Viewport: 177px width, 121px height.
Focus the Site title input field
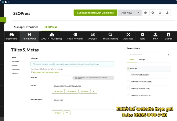pos(83,86)
